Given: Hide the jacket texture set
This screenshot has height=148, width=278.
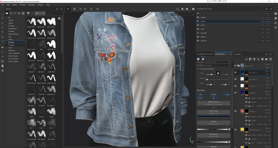Looking at the screenshot, I should pyautogui.click(x=198, y=21).
